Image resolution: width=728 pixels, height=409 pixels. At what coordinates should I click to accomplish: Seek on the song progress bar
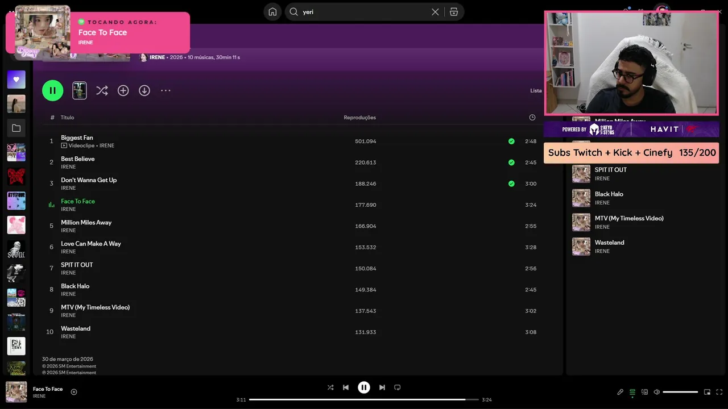coord(364,399)
